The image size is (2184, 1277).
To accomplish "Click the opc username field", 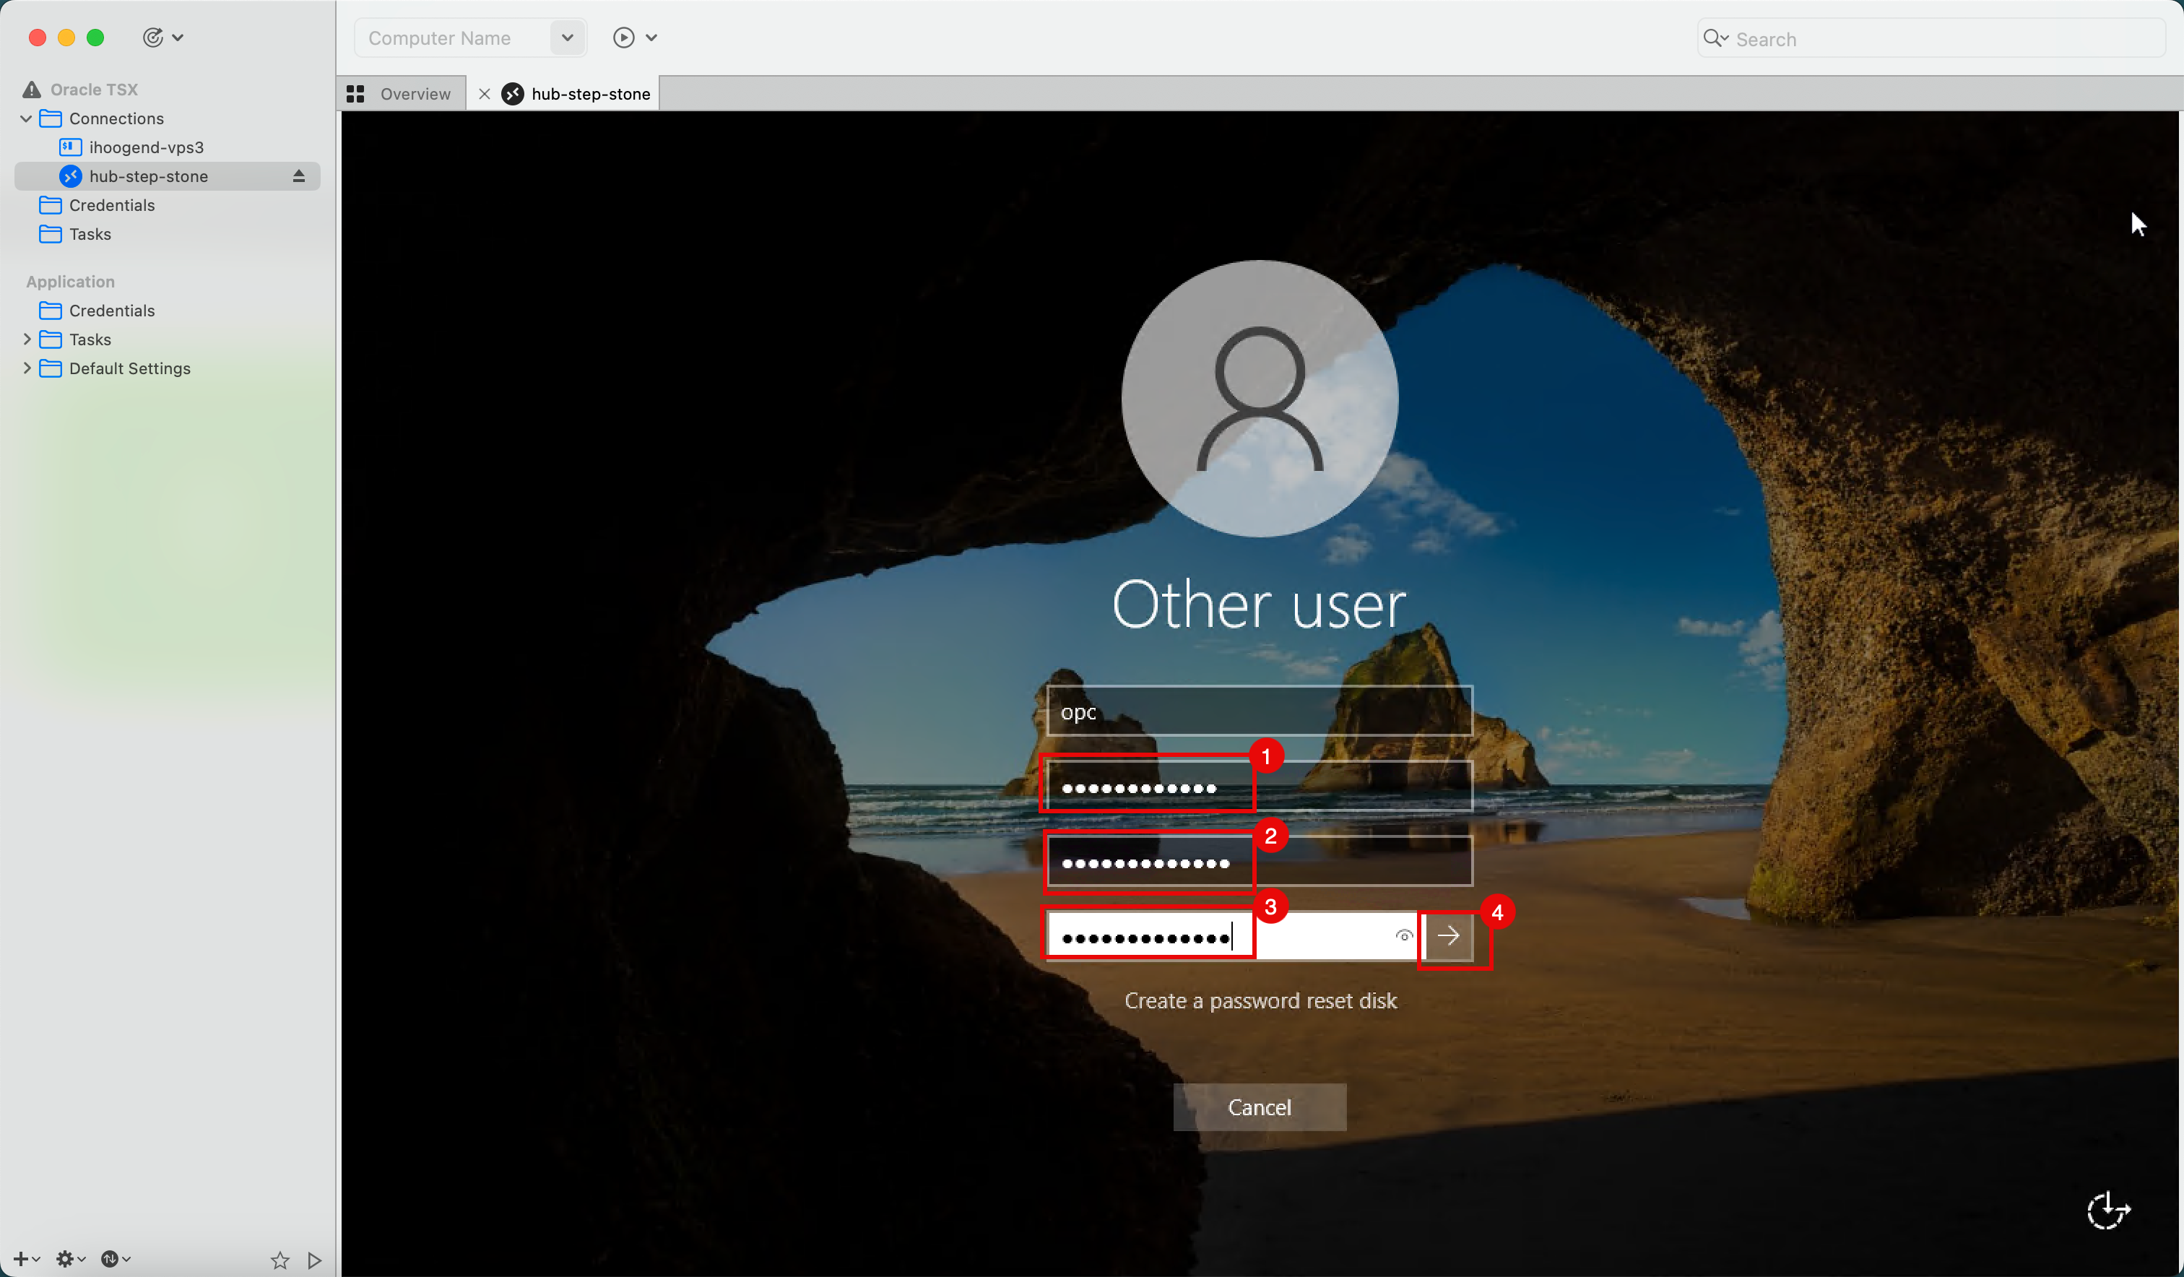I will 1258,711.
